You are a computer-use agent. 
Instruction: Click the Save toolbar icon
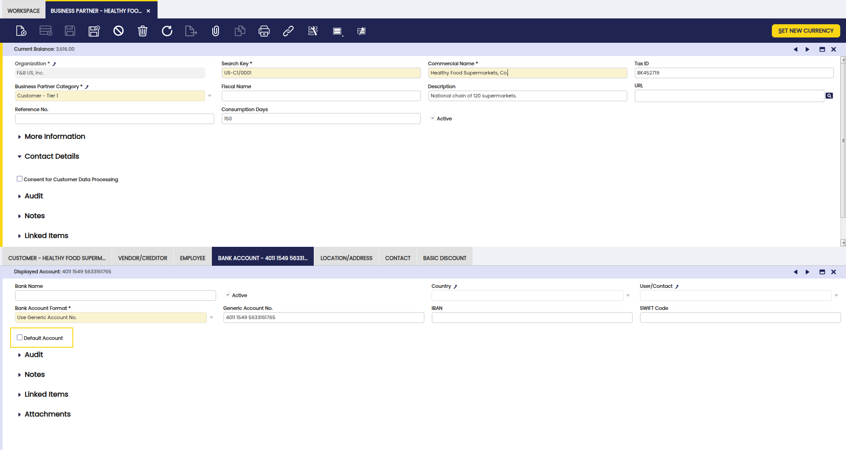[70, 31]
